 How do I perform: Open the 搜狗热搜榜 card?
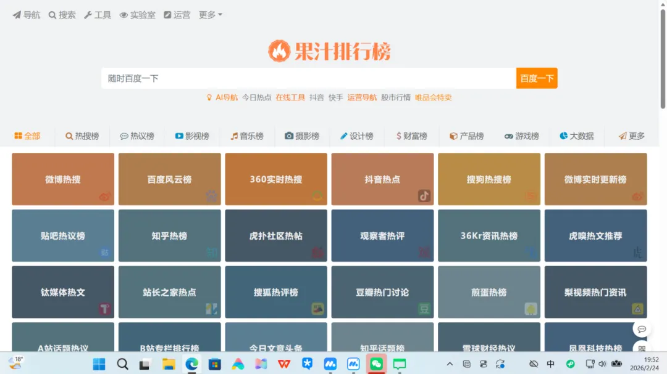(x=489, y=179)
